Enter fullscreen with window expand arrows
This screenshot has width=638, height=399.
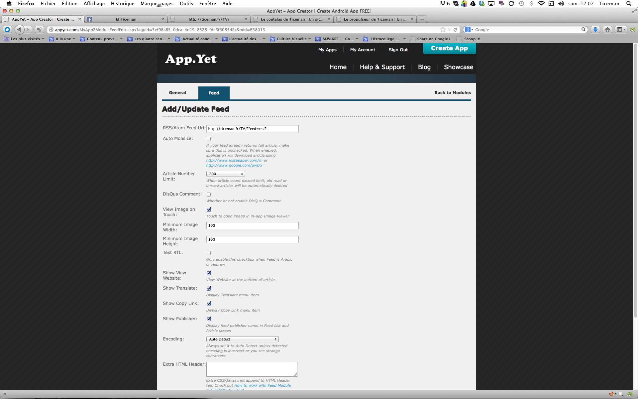coord(634,11)
